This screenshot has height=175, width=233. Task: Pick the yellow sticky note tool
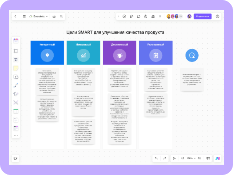point(16,68)
